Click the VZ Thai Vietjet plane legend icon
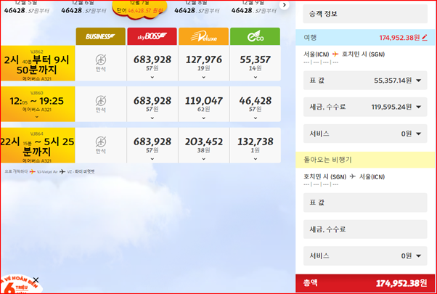 62,172
